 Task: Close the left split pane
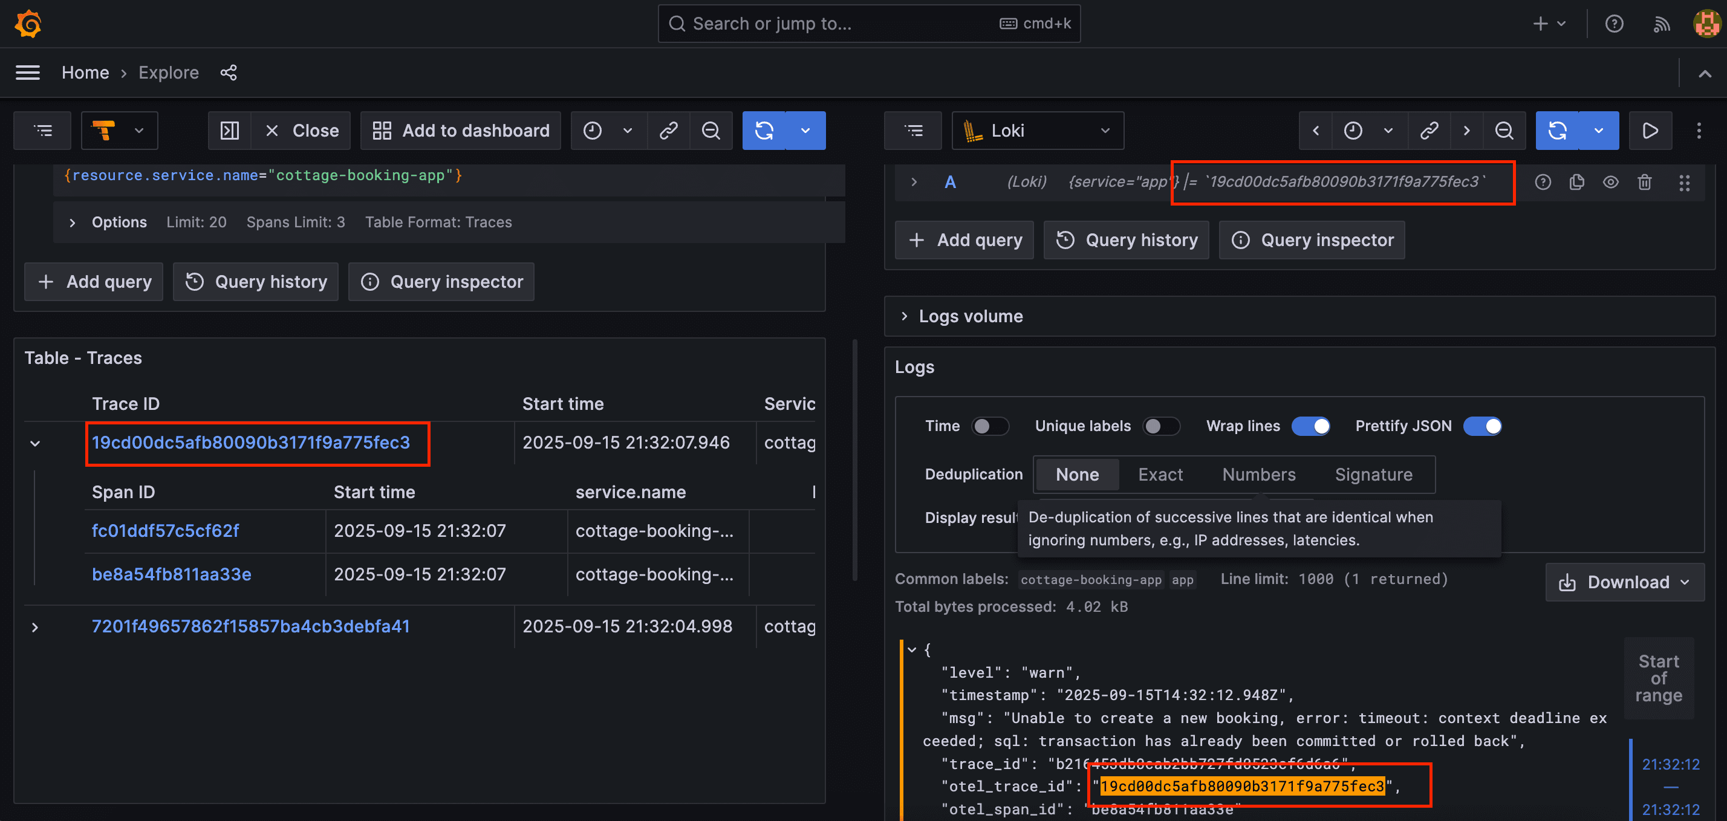pos(302,131)
